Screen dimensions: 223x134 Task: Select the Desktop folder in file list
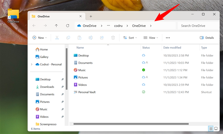[81, 55]
